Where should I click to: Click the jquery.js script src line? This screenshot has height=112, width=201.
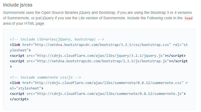coord(98,56)
